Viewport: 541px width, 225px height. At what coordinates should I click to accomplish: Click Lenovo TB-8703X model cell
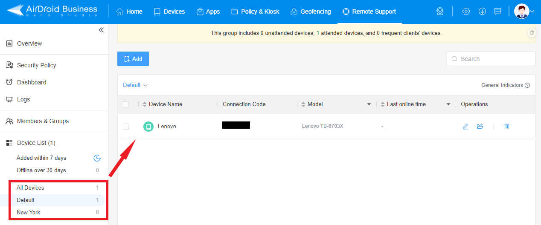point(323,126)
